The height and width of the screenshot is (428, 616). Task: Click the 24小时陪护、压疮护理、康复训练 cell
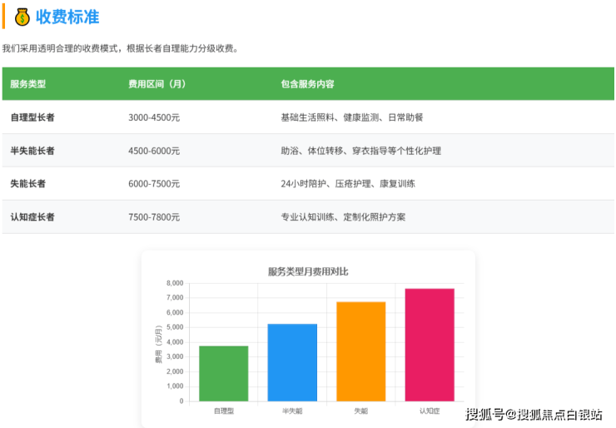point(348,184)
